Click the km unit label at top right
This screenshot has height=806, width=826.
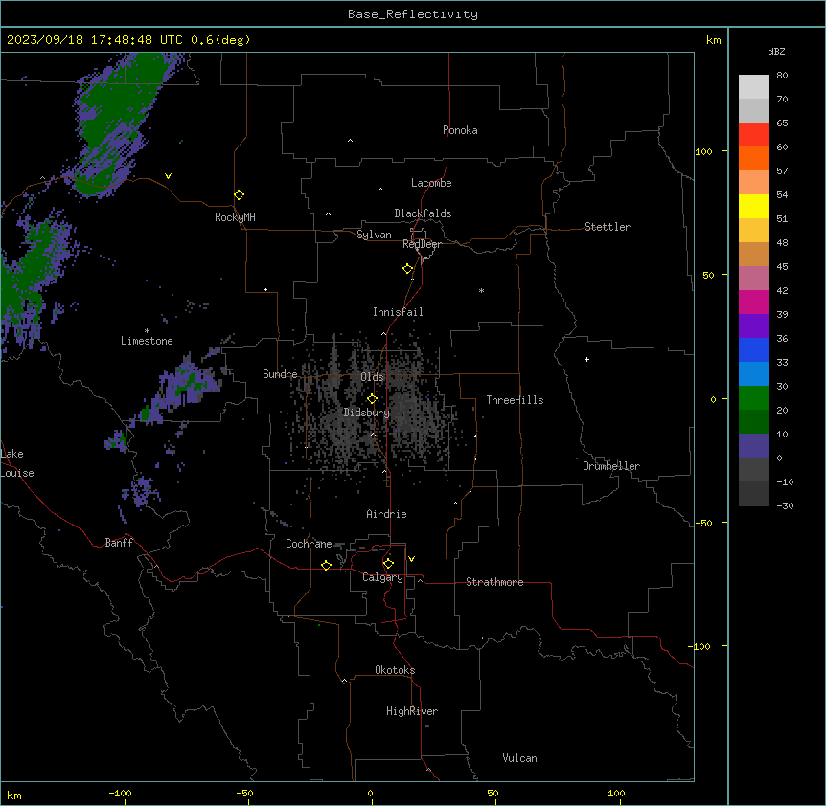click(714, 40)
